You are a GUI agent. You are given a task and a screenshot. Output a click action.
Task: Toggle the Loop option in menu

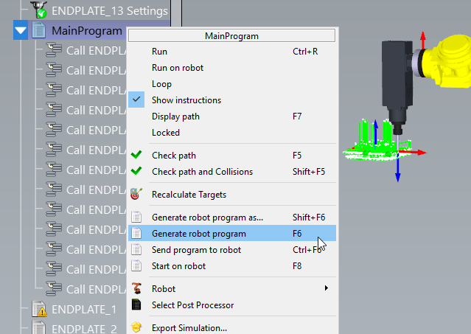[161, 84]
